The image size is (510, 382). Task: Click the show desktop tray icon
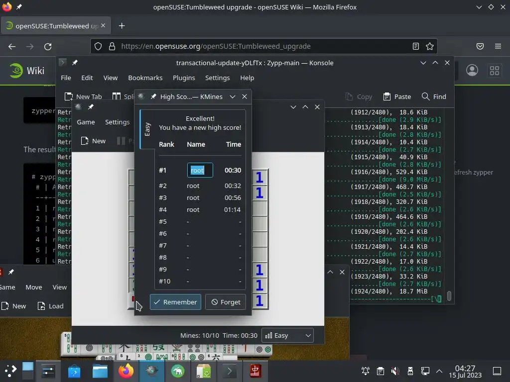(497, 371)
